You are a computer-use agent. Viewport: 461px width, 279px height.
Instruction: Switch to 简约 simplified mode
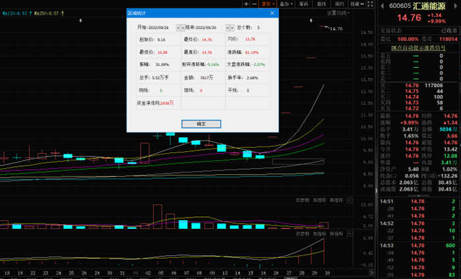tap(339, 4)
